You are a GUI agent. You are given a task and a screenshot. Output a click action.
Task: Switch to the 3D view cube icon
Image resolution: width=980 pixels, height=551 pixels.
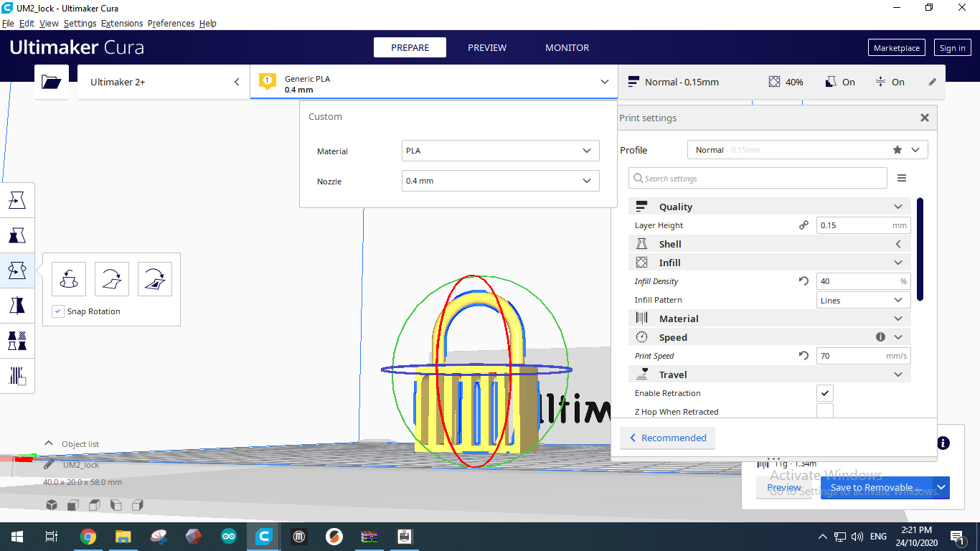pyautogui.click(x=52, y=505)
